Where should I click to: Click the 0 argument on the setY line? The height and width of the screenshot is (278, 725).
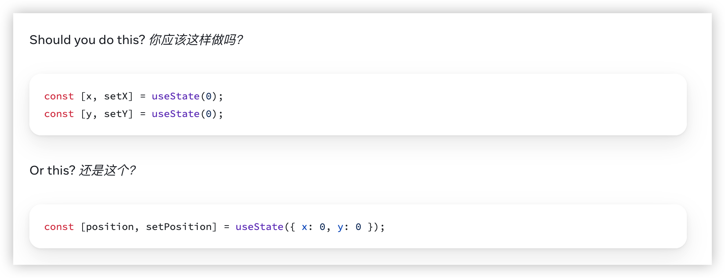click(x=209, y=114)
